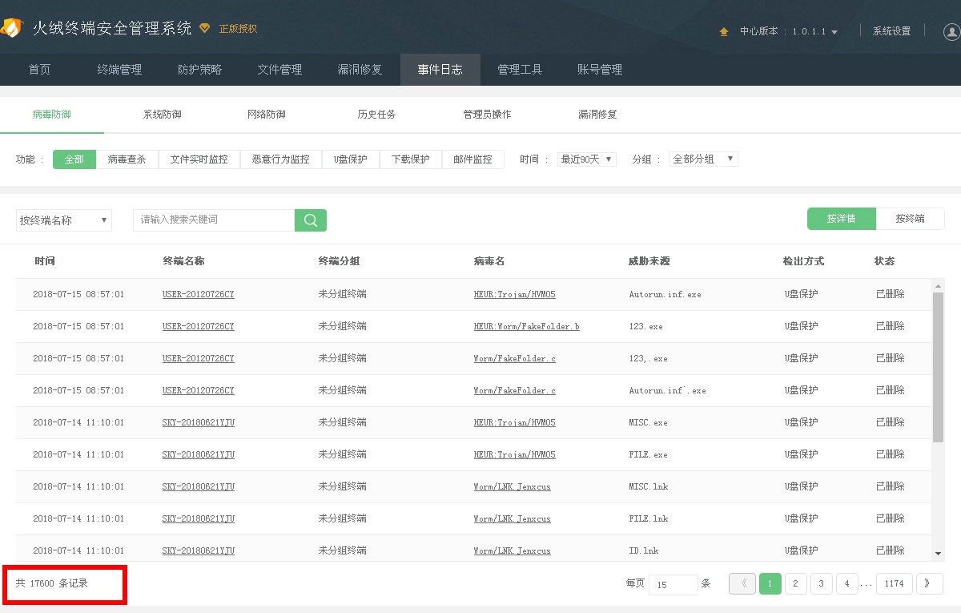Click the per-page count field
This screenshot has height=613, width=961.
click(x=673, y=585)
